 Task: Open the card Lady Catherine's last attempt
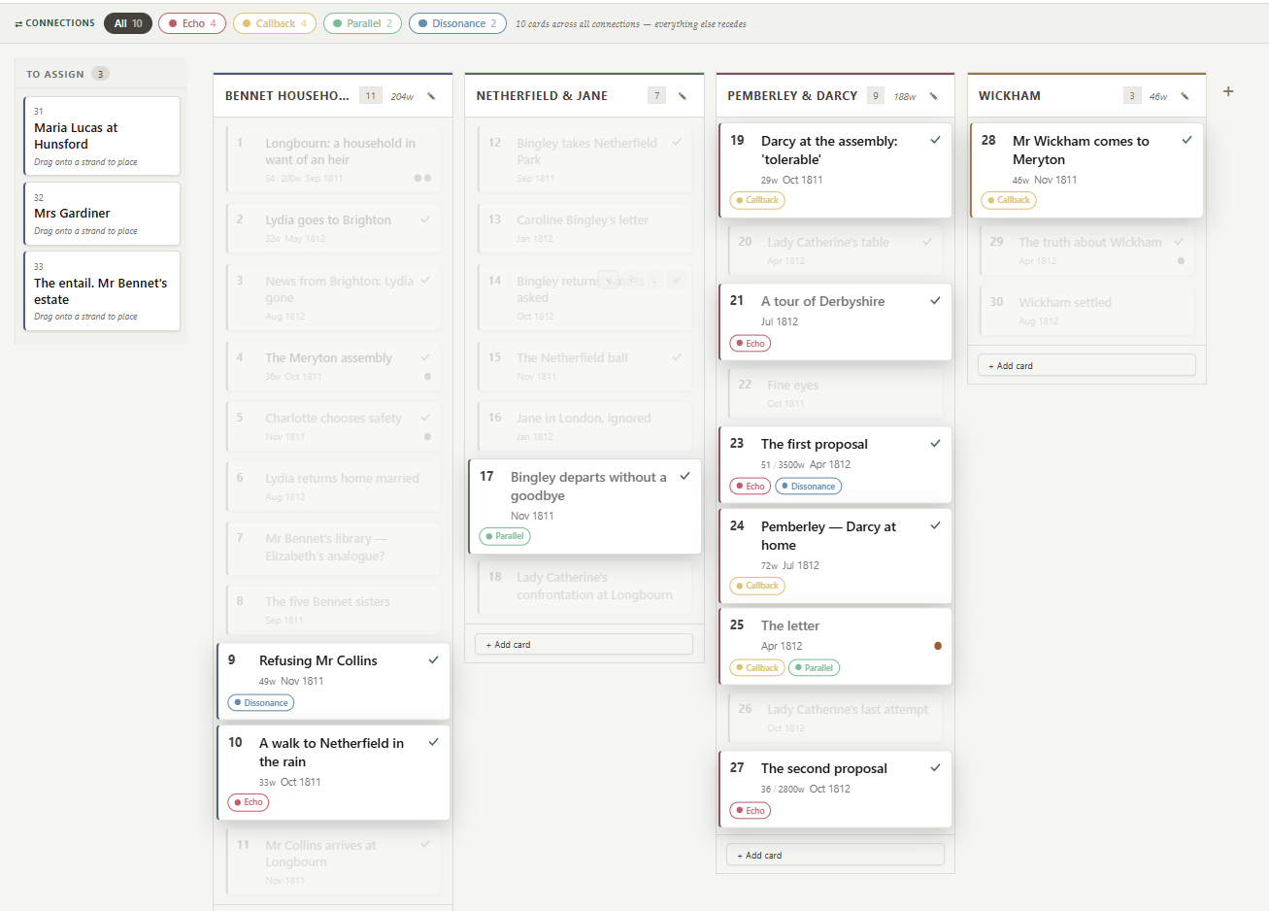point(836,718)
